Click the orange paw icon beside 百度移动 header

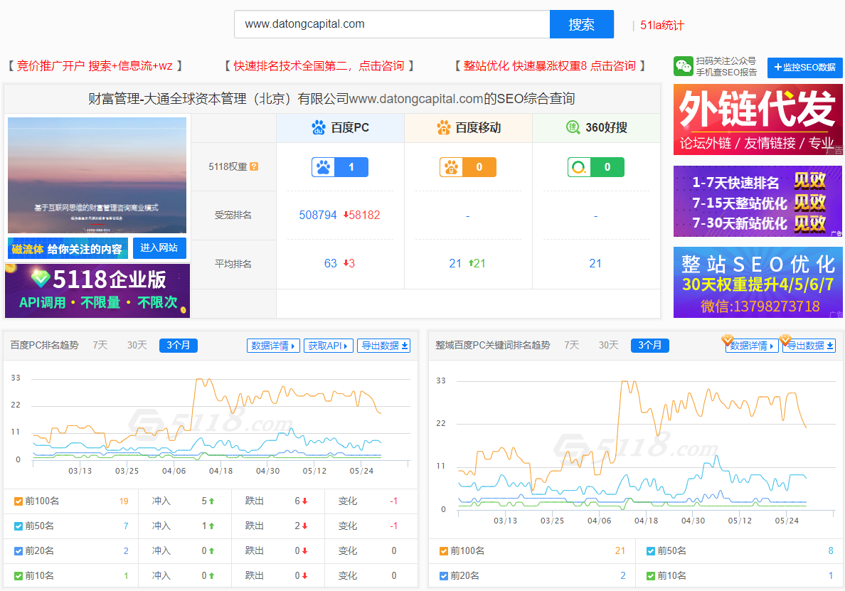pos(444,128)
